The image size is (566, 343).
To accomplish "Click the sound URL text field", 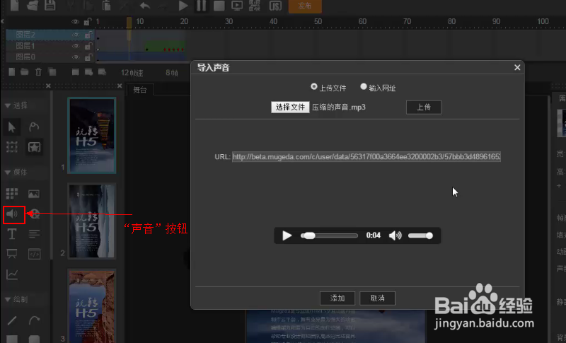I will click(x=366, y=156).
